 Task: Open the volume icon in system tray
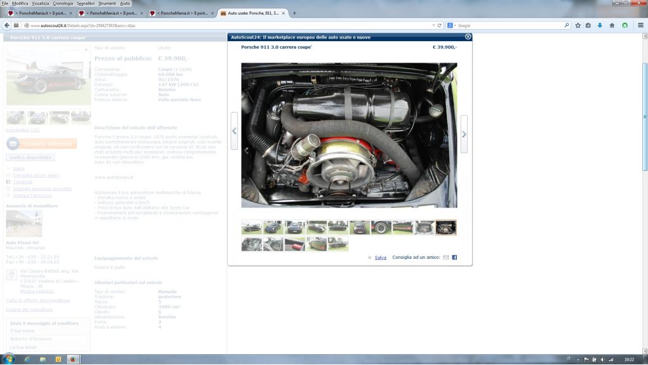coord(602,360)
